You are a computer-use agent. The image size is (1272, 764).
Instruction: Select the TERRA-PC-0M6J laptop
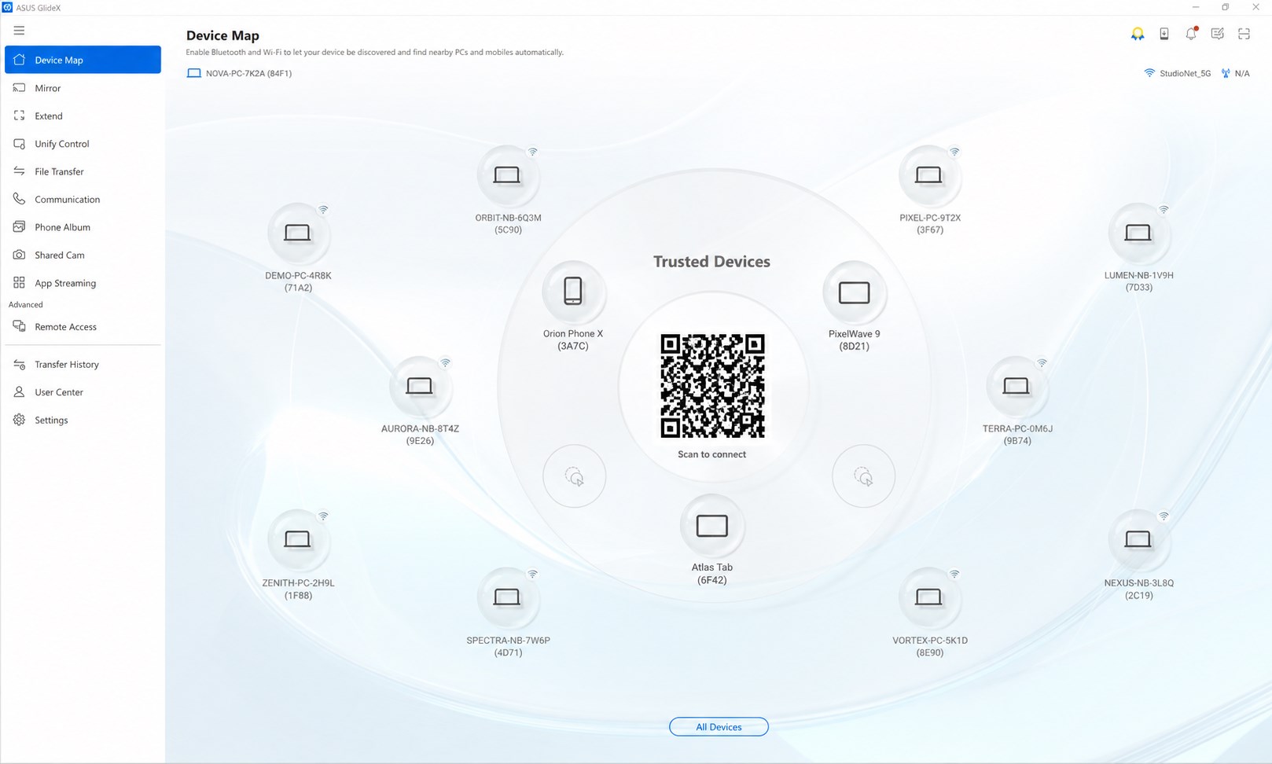pyautogui.click(x=1016, y=387)
